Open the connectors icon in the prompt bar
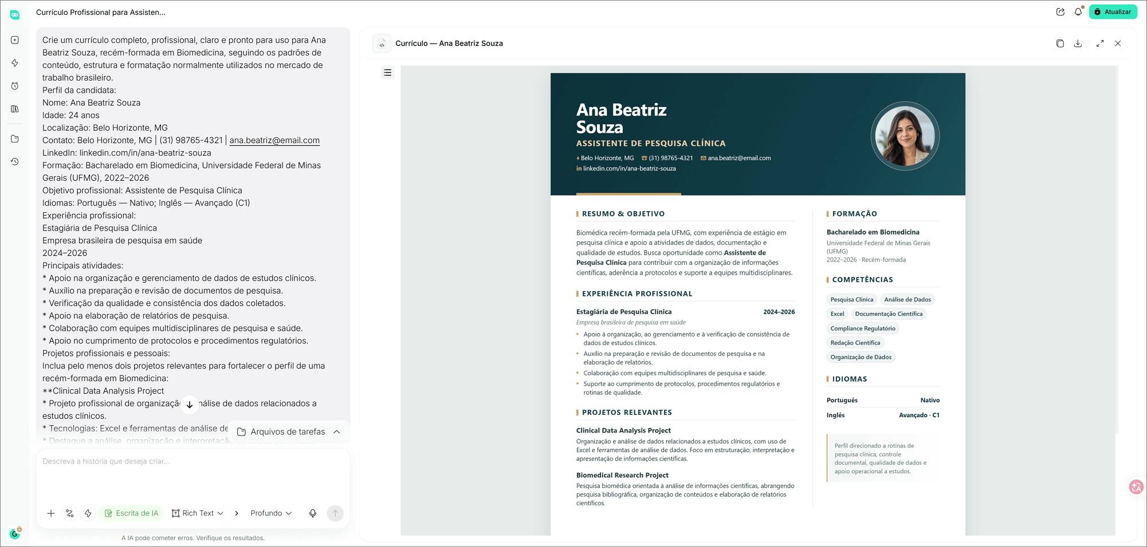1147x547 pixels. 70,513
